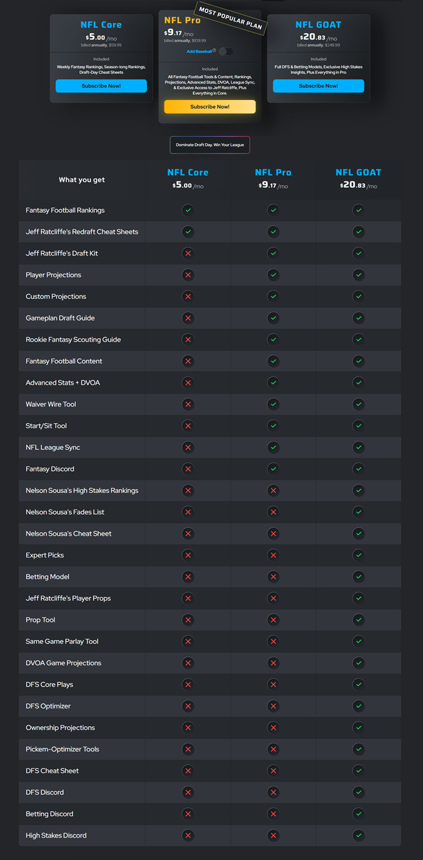Click the NFL Core plan card title
Viewport: 423px width, 860px height.
point(101,25)
